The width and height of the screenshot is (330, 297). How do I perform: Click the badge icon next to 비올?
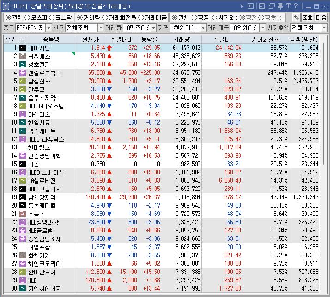click(x=23, y=164)
